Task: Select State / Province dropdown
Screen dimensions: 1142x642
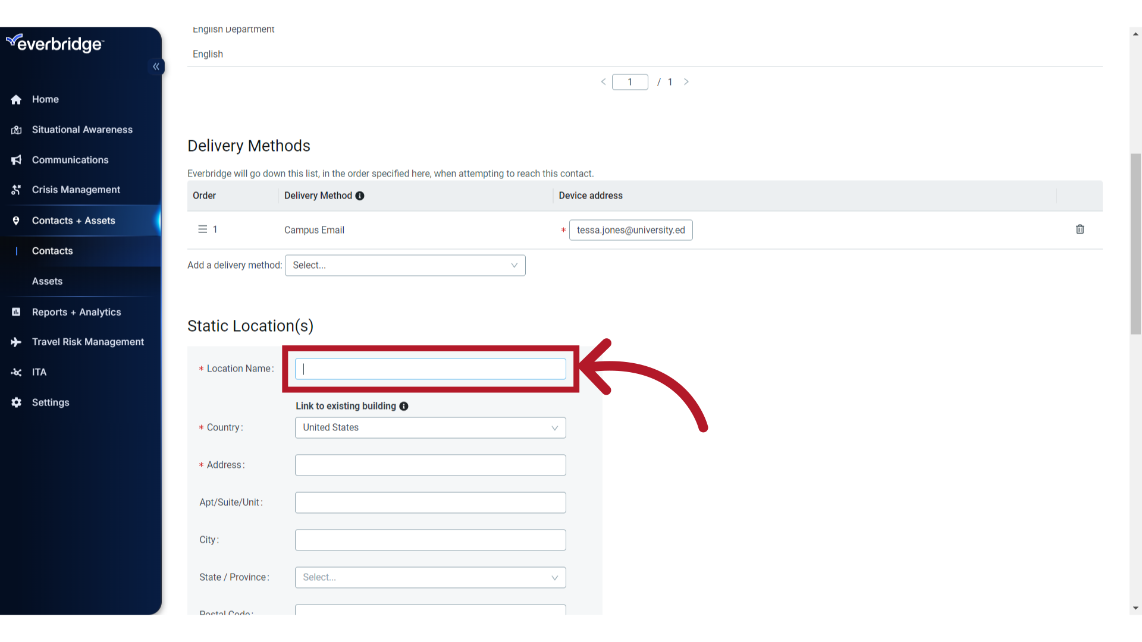Action: click(x=431, y=577)
